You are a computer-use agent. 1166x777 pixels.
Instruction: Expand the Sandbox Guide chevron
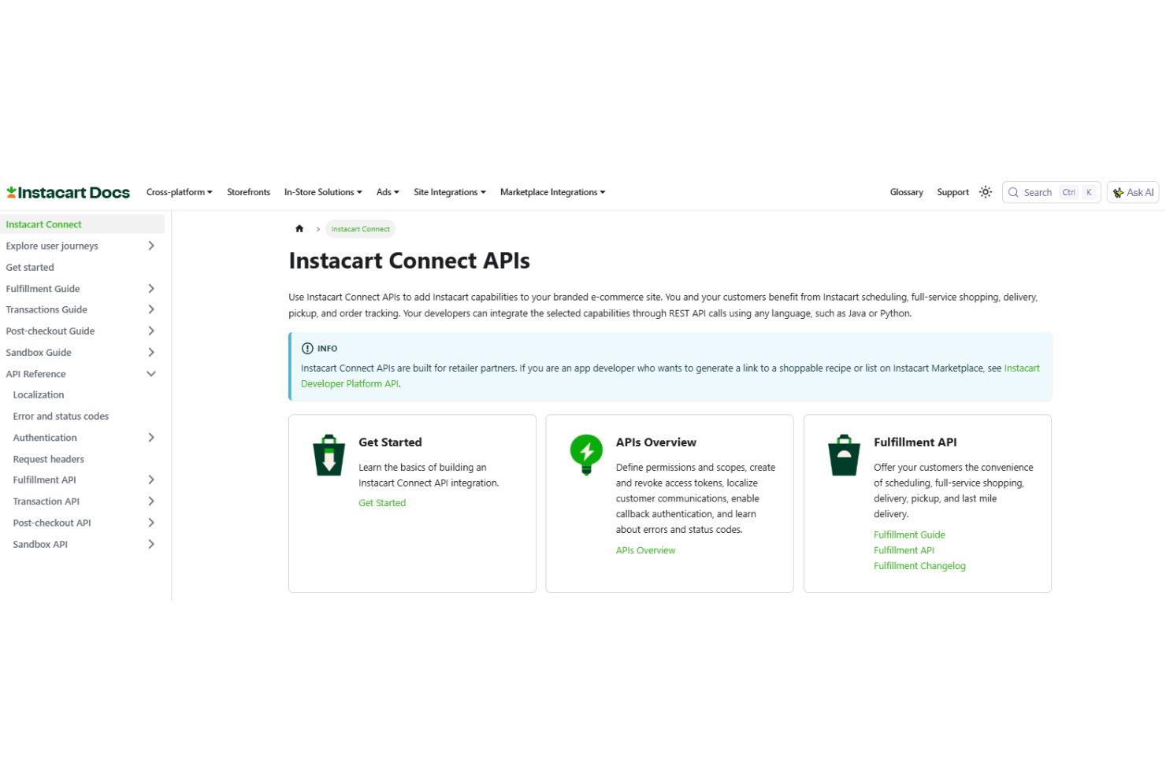[151, 353]
